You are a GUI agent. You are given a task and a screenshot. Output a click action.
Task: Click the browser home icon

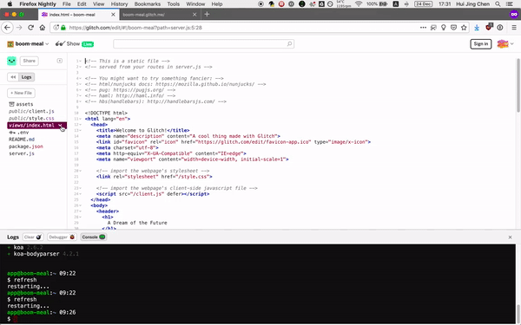click(x=43, y=28)
